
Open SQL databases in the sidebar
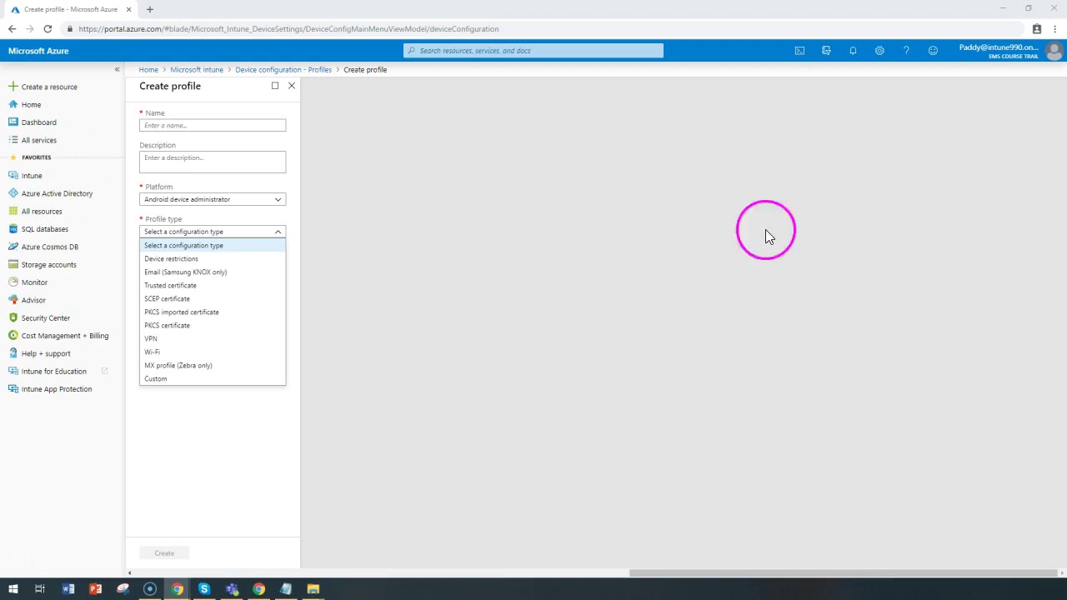click(x=44, y=229)
